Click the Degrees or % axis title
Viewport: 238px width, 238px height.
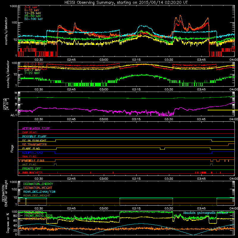pyautogui.click(x=8, y=223)
